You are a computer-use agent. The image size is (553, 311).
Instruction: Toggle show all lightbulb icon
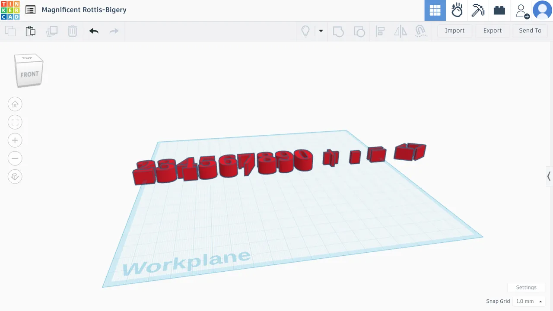(305, 31)
